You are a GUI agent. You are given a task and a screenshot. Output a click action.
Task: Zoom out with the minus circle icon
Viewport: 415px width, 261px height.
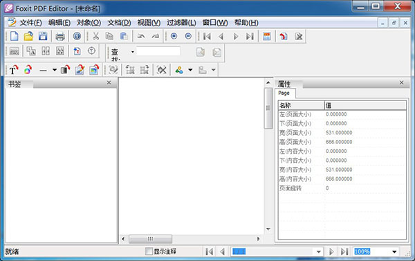tap(188, 36)
